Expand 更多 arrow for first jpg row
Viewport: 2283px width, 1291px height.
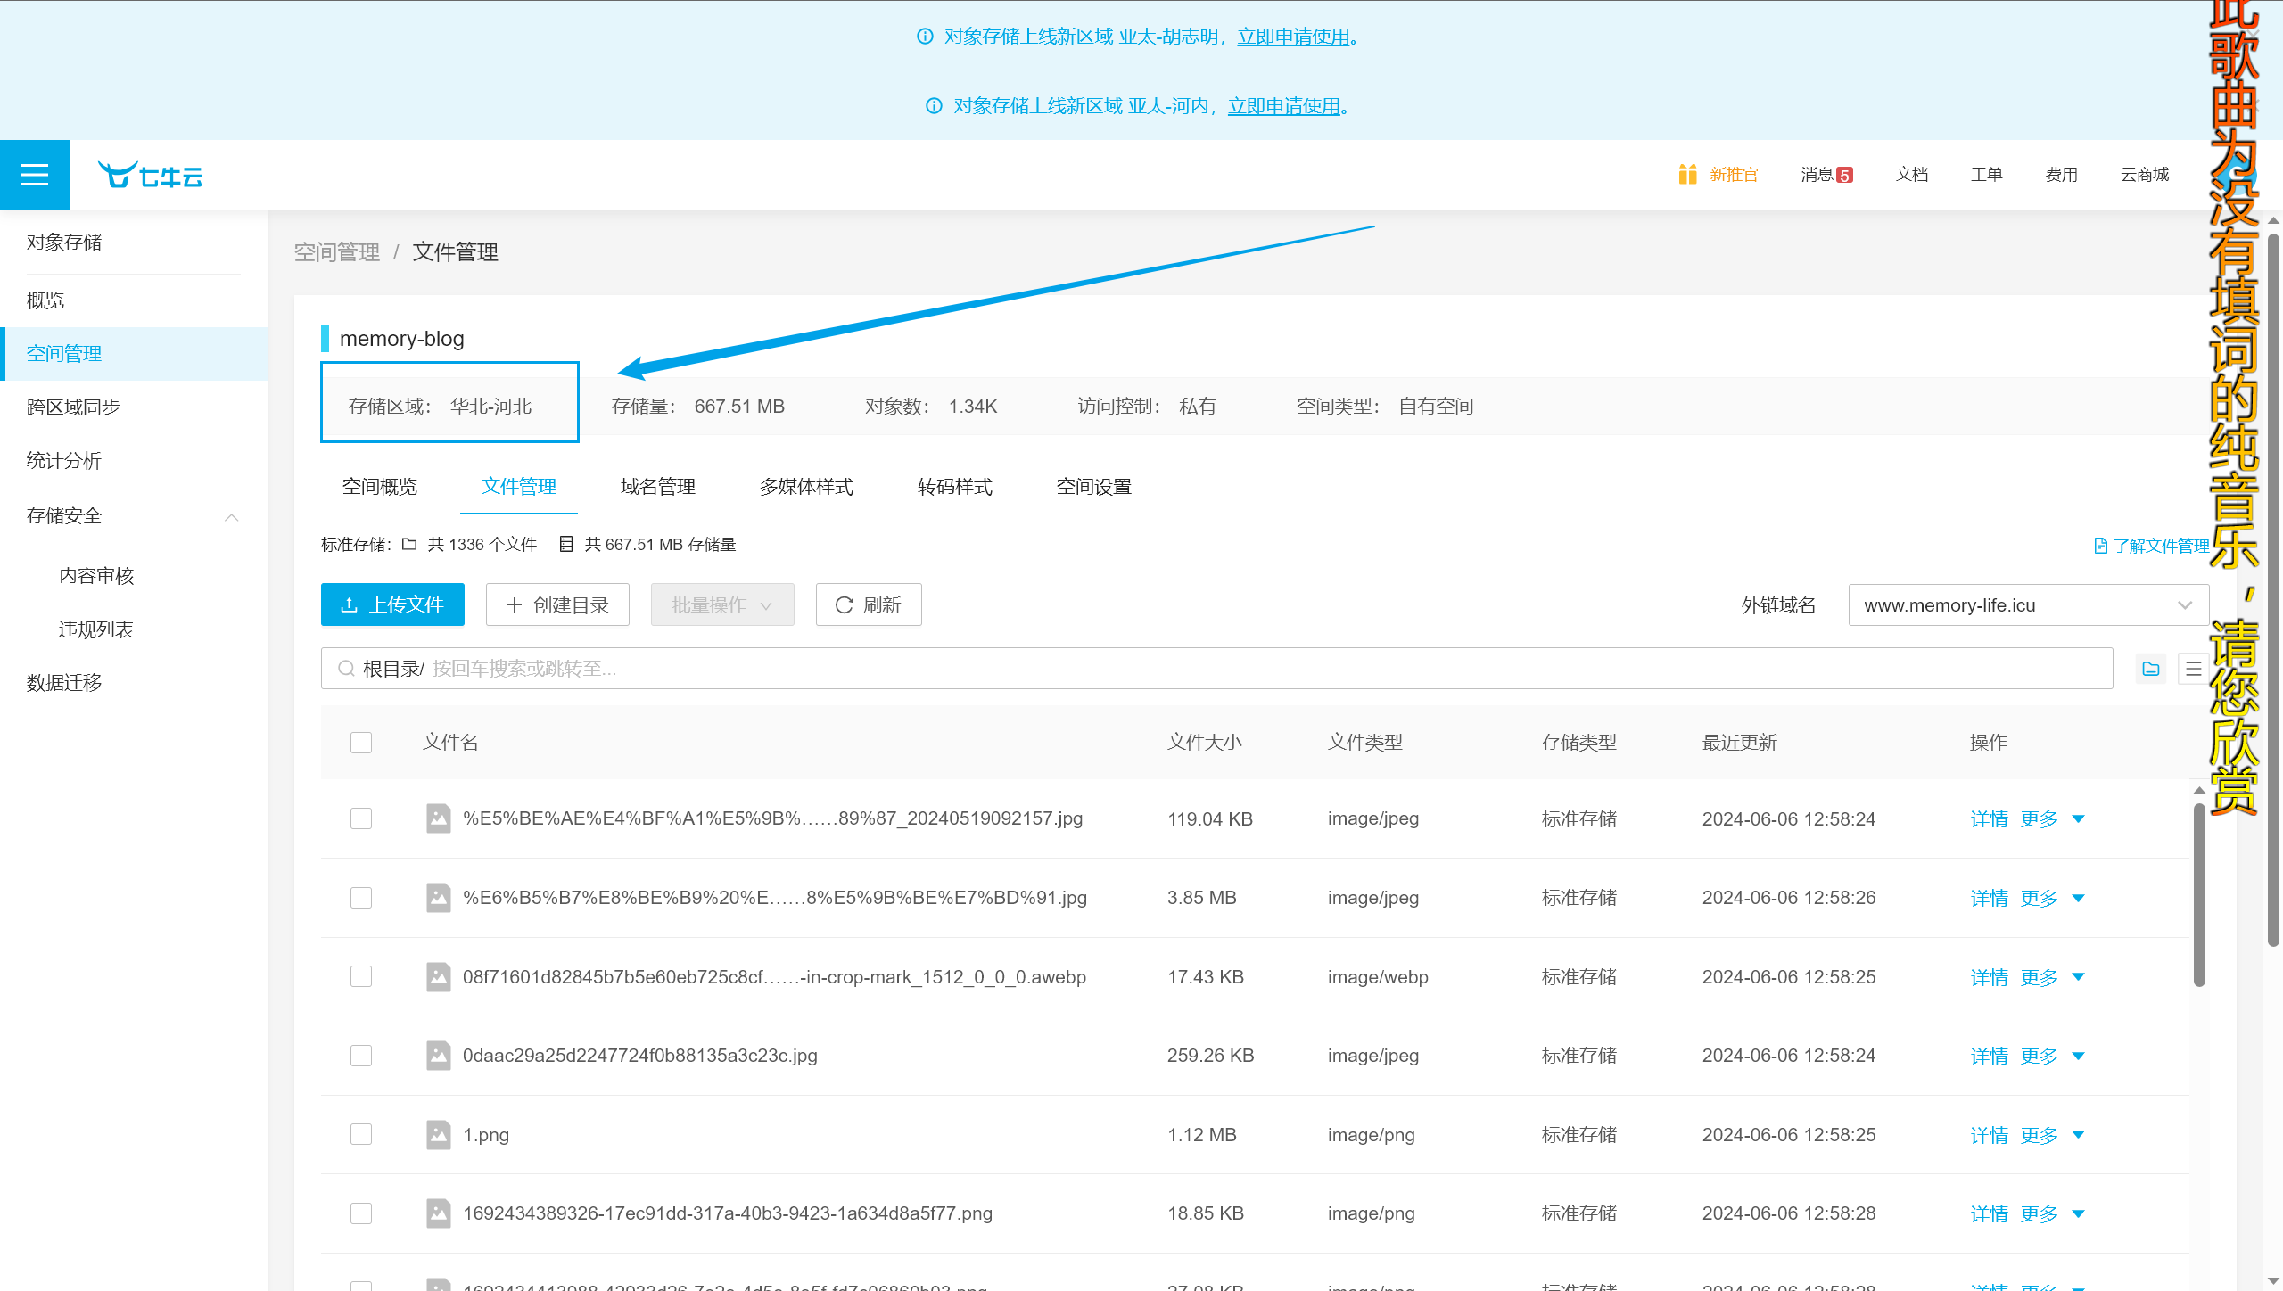tap(2078, 818)
